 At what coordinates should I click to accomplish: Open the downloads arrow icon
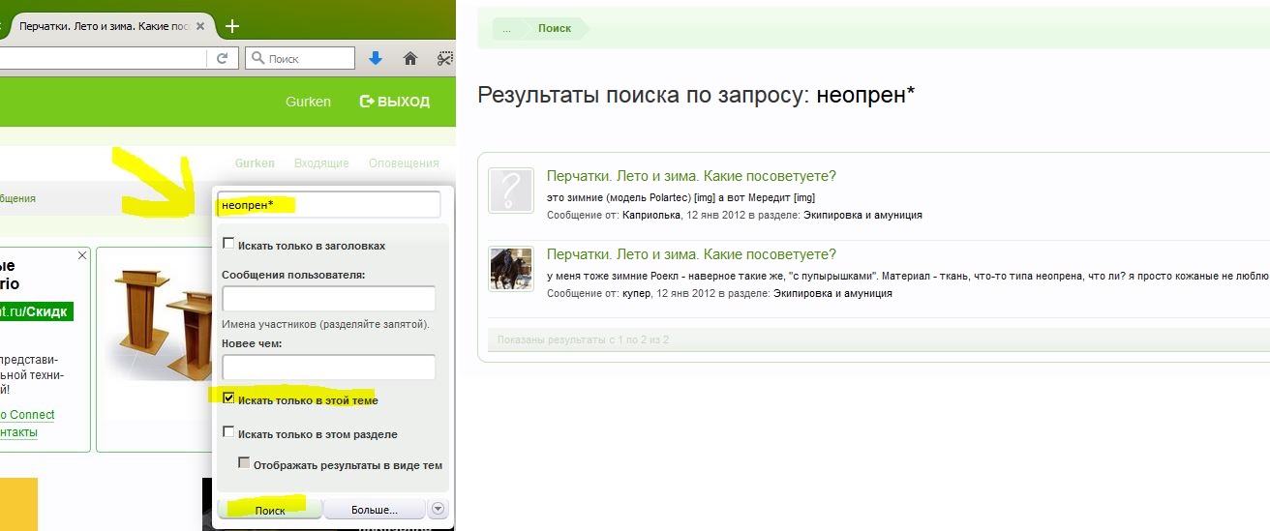pos(376,59)
